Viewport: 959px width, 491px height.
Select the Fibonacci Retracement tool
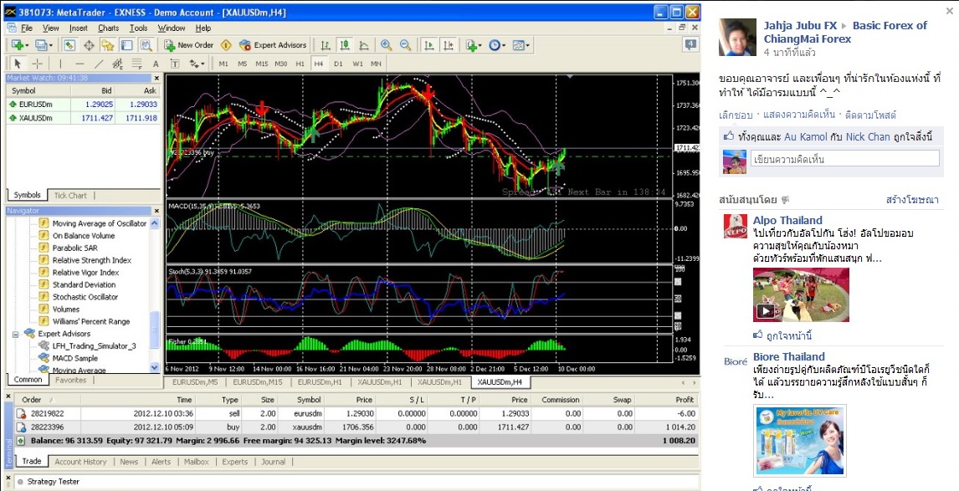tap(137, 64)
